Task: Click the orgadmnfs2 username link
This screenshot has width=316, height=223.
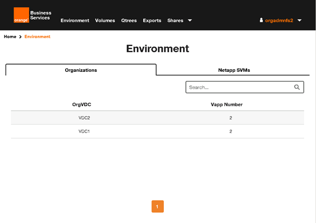Action: [x=279, y=21]
